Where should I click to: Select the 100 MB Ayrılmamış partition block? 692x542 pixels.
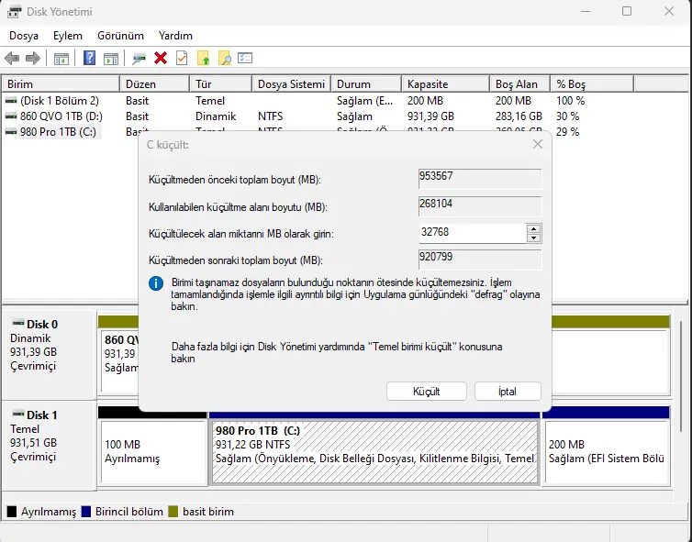click(x=152, y=452)
